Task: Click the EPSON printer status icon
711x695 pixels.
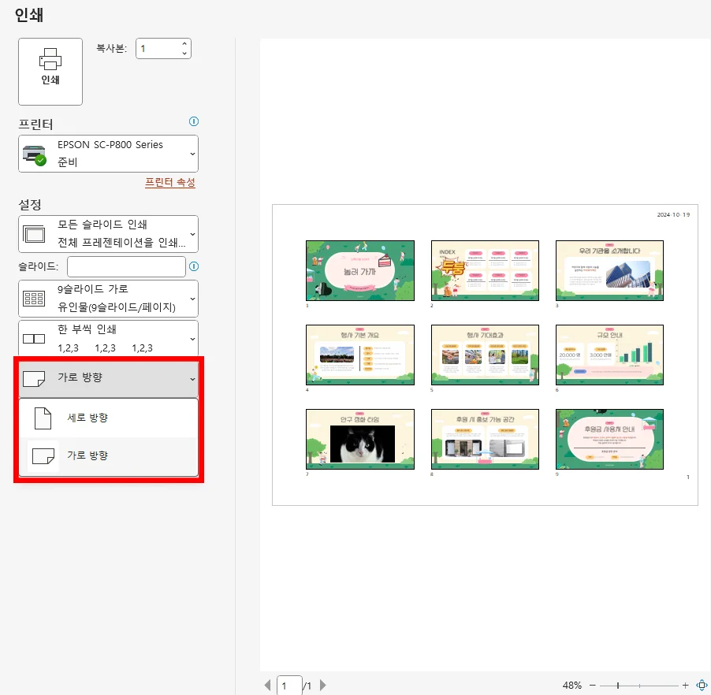Action: click(x=35, y=153)
